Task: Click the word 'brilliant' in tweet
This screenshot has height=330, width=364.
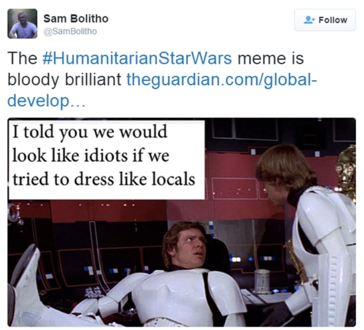Action: click(x=93, y=79)
